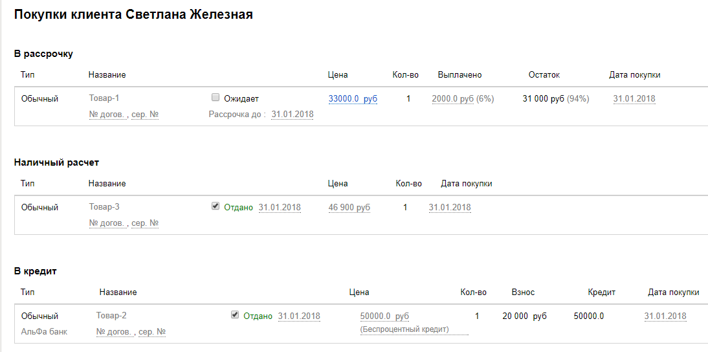
Task: Click the 46 900 руб price link
Action: 349,208
